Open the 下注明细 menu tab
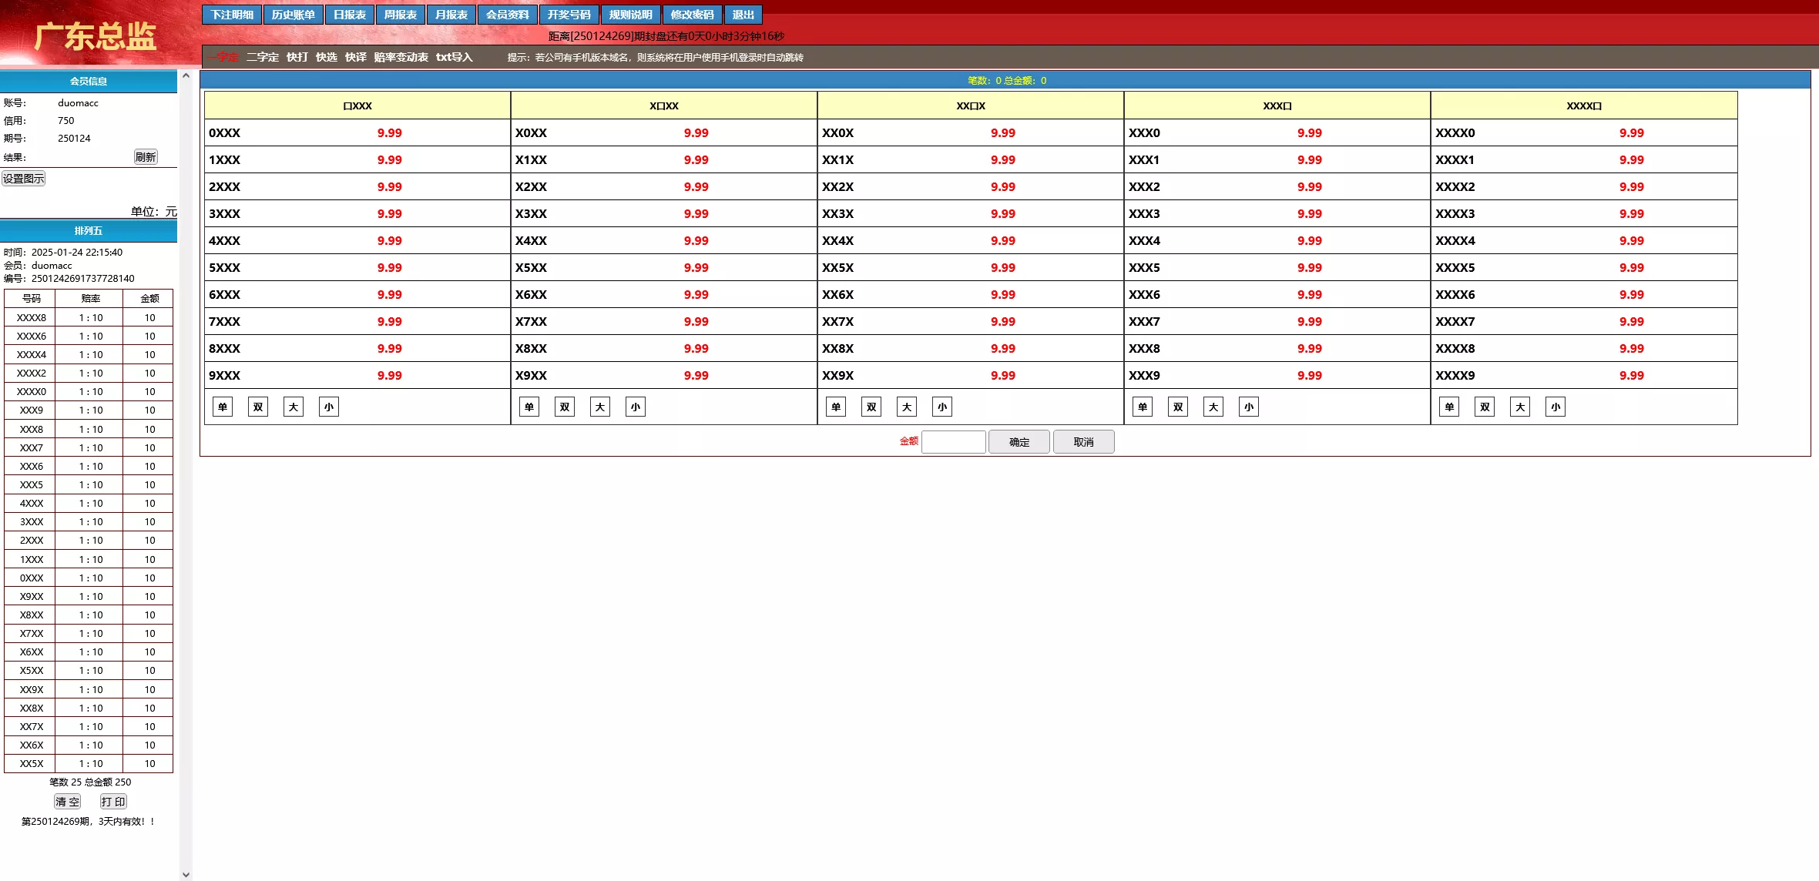Image resolution: width=1819 pixels, height=881 pixels. 232,15
